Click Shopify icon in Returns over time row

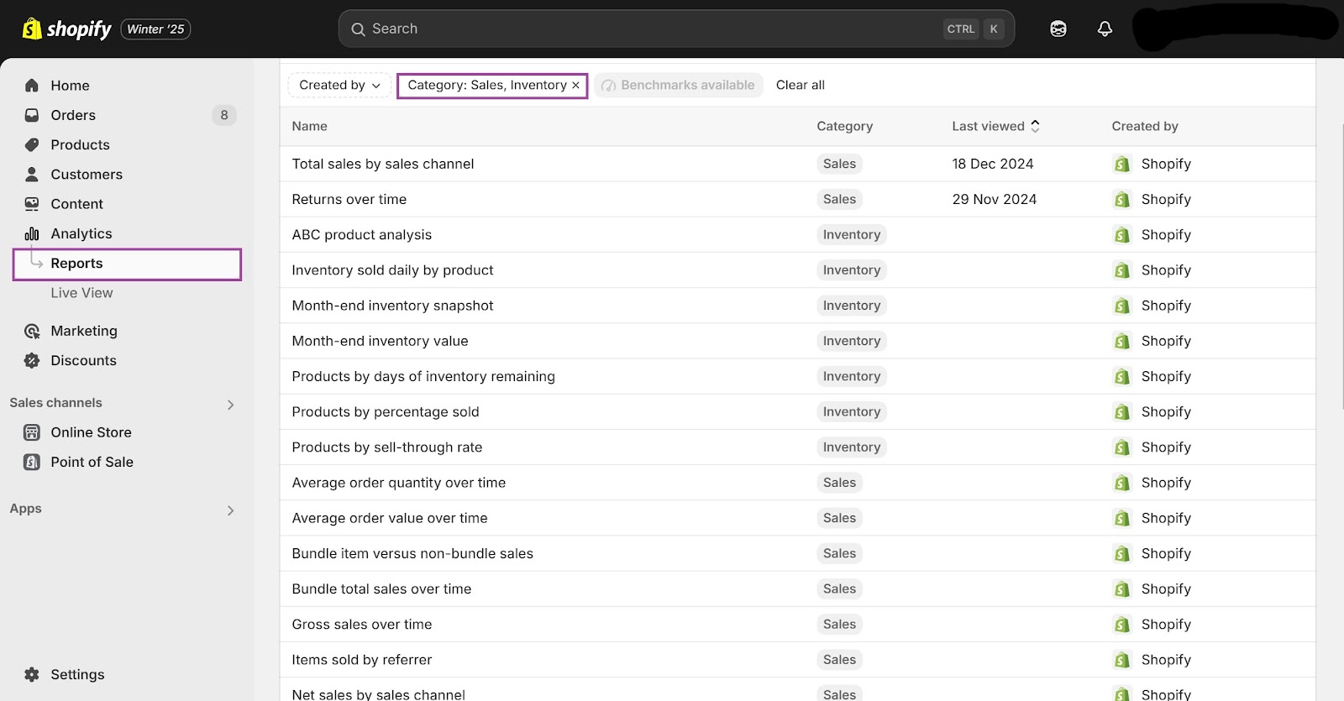click(x=1122, y=199)
